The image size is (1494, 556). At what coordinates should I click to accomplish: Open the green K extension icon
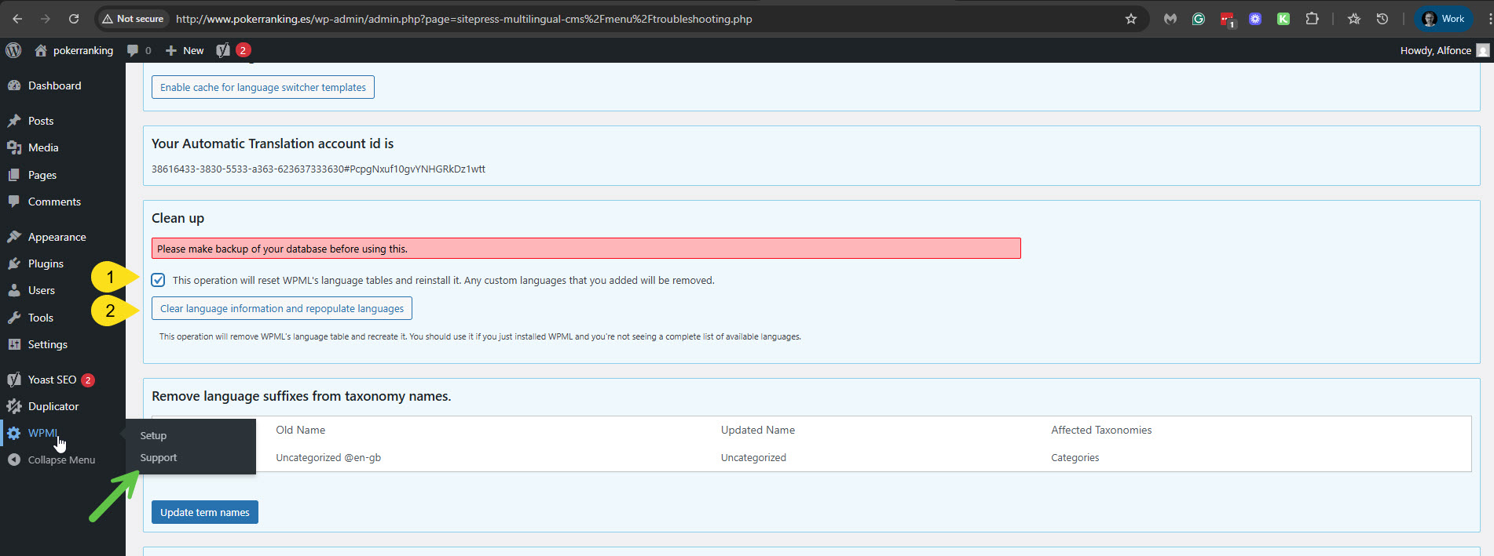tap(1283, 19)
